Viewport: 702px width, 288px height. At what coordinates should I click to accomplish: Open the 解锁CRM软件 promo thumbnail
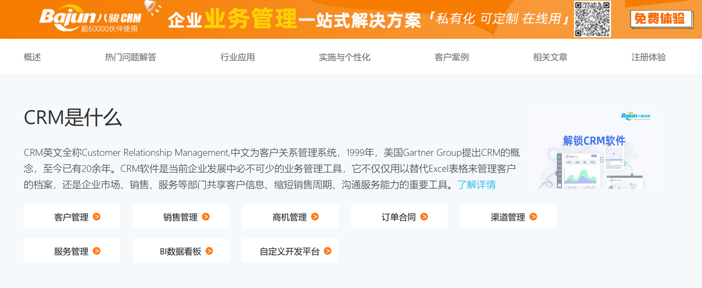(x=594, y=151)
